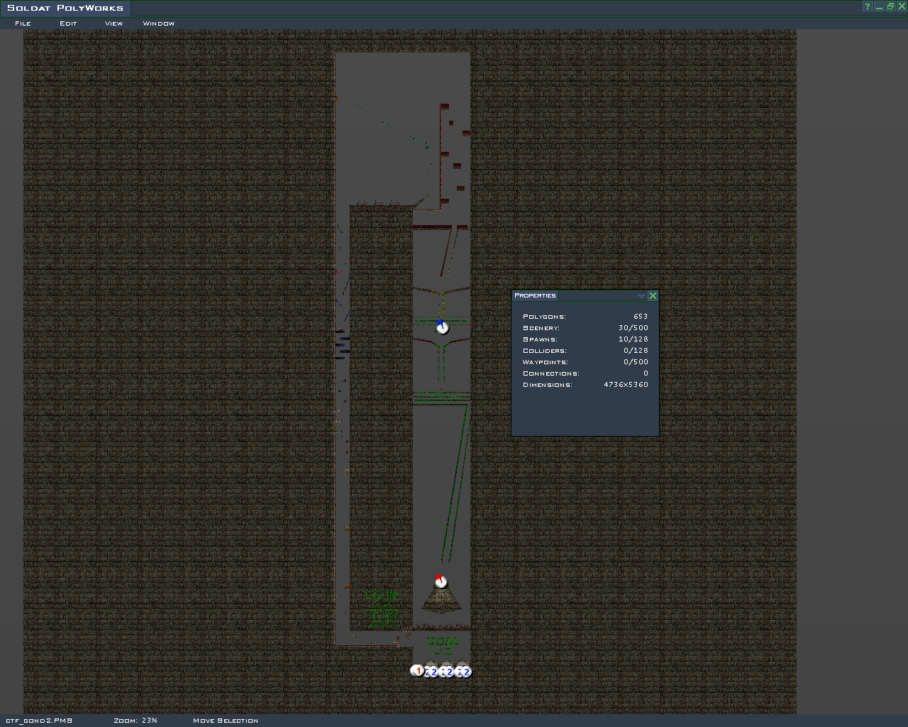908x727 pixels.
Task: Open the help question mark button
Action: tap(867, 6)
